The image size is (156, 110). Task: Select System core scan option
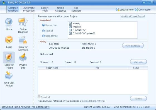pyautogui.click(x=43, y=25)
